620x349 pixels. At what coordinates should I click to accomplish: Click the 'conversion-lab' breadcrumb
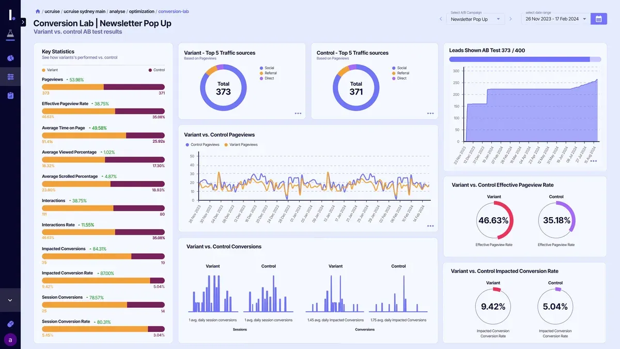[174, 11]
